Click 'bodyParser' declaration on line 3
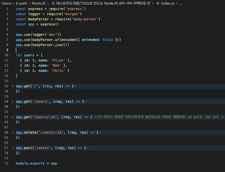Image resolution: width=225 pixels, height=172 pixels. click(x=38, y=19)
